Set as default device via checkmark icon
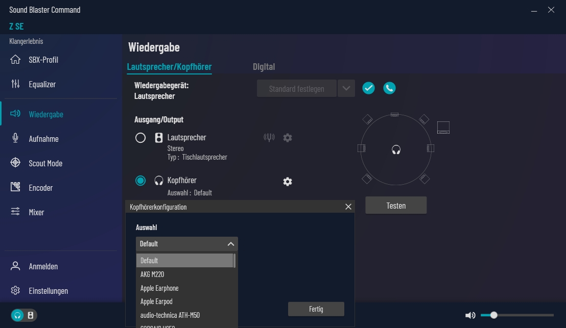 tap(368, 88)
